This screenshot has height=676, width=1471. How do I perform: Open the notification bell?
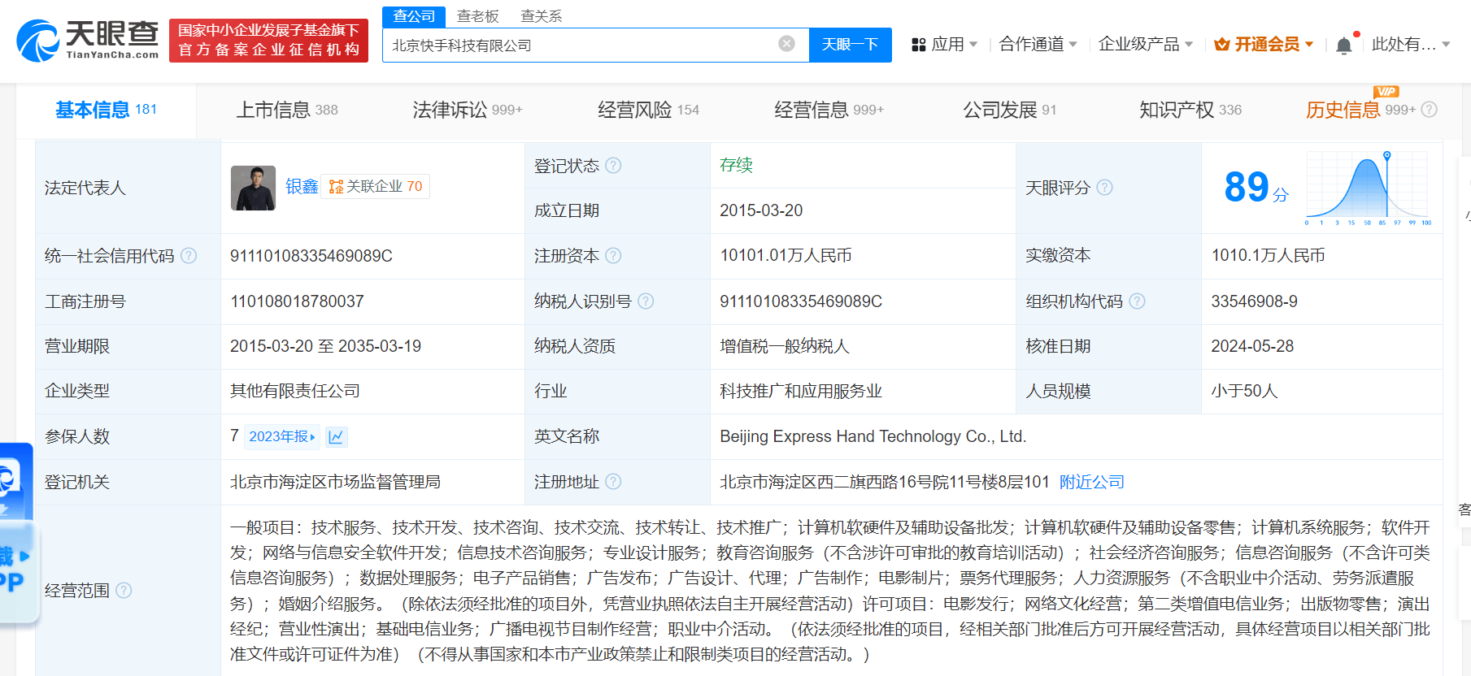pos(1344,45)
